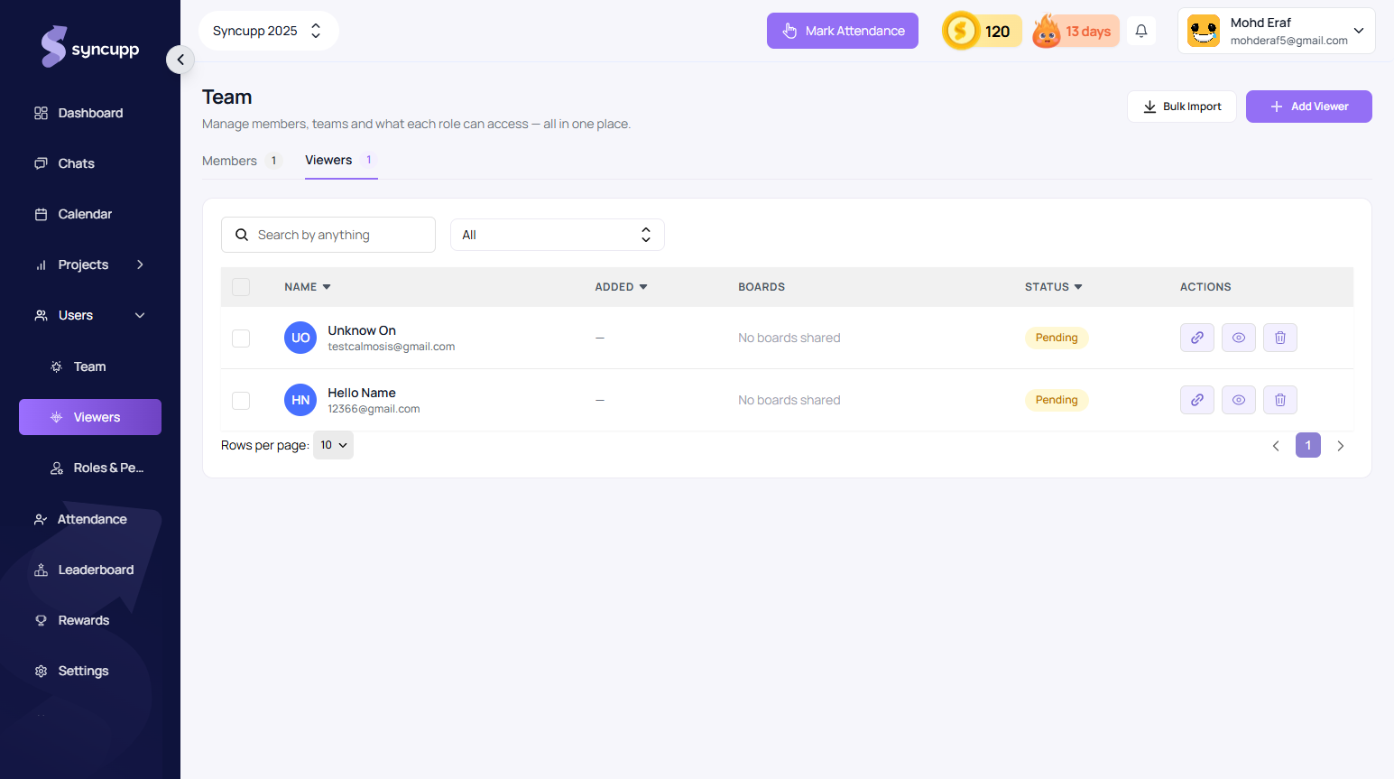Click the UO avatar circle
The image size is (1394, 779).
[x=300, y=338]
